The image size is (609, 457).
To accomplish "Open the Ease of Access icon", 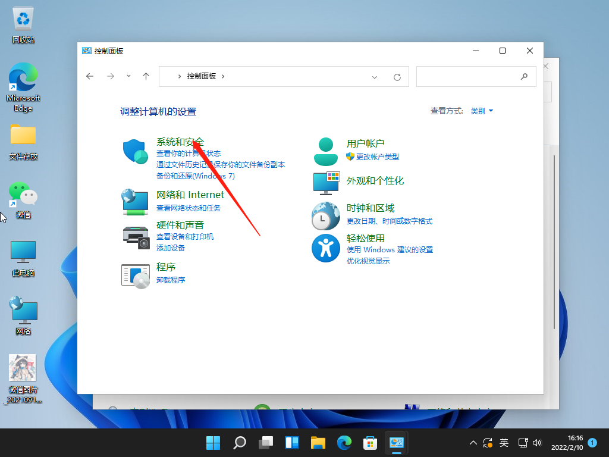I will click(326, 248).
